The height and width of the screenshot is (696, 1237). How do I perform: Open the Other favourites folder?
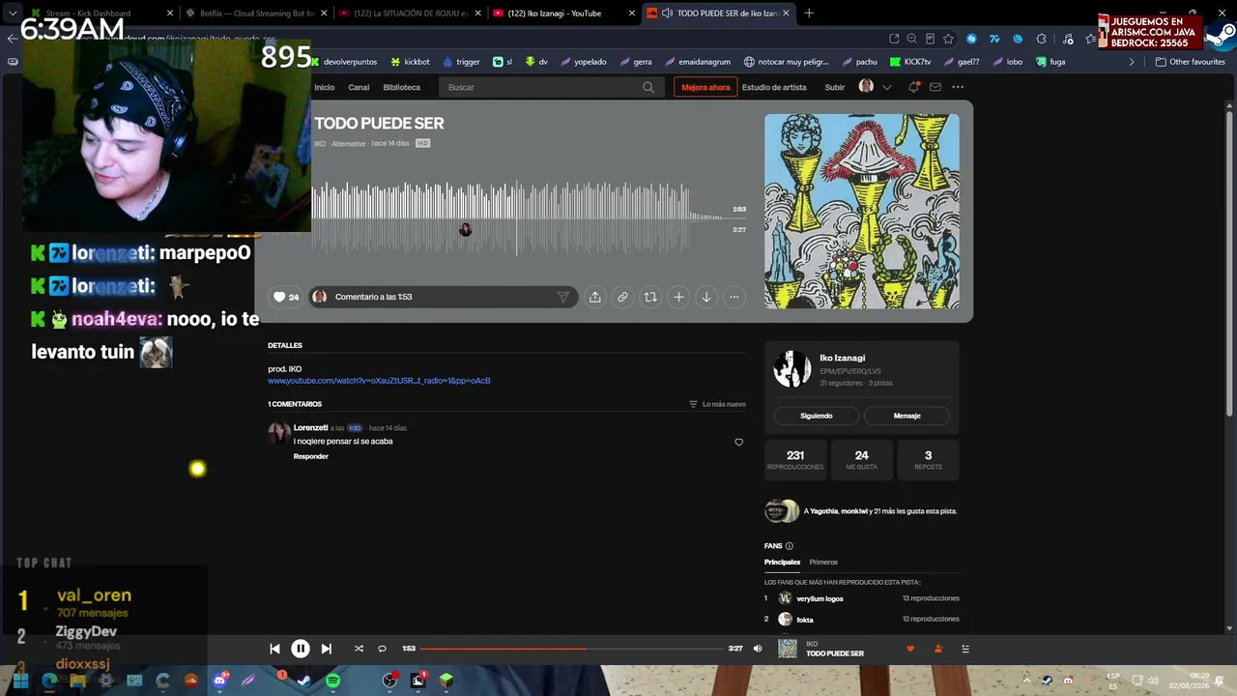pos(1191,62)
